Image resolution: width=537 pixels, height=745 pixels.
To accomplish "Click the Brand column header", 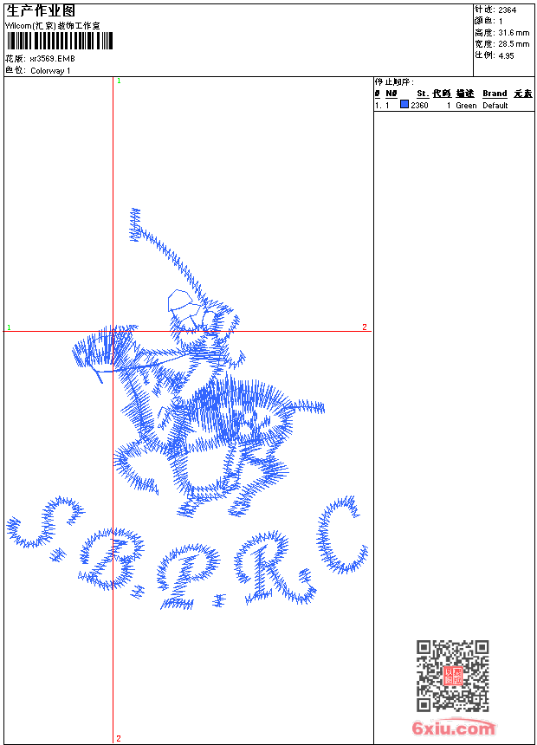I will (x=495, y=94).
